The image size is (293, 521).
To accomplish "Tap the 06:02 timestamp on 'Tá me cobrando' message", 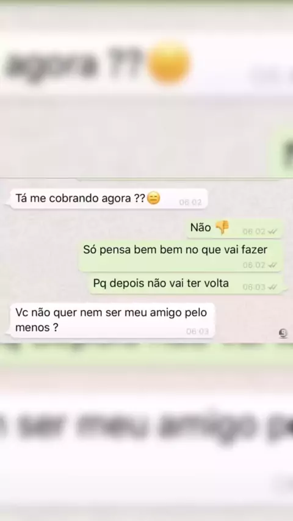I will click(x=190, y=203).
